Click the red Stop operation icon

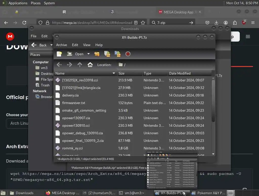coord(128,54)
